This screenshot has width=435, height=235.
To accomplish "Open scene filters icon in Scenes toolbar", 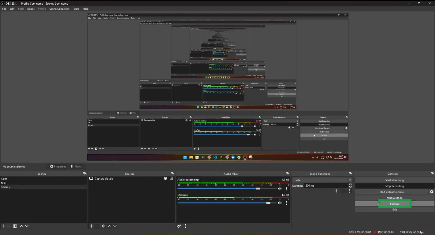I will (15, 226).
